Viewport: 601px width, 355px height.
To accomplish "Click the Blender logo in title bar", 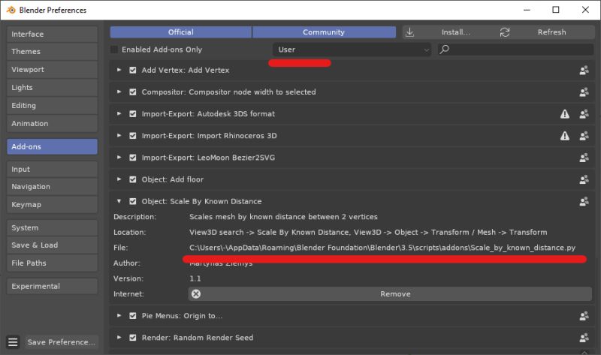I will [x=11, y=10].
